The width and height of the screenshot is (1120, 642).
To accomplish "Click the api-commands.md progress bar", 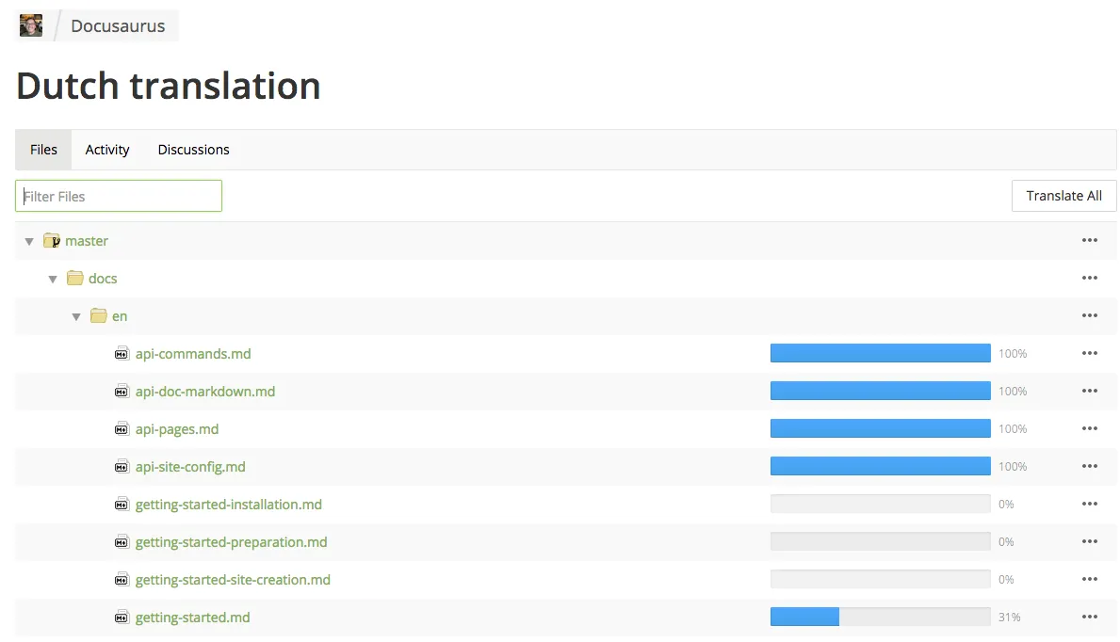I will pyautogui.click(x=880, y=354).
